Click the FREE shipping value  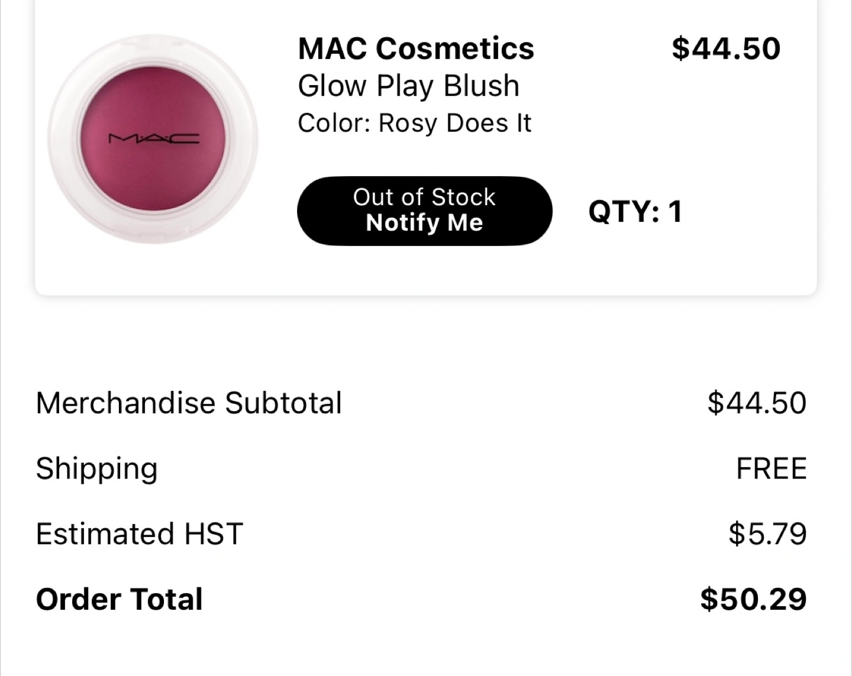[771, 468]
